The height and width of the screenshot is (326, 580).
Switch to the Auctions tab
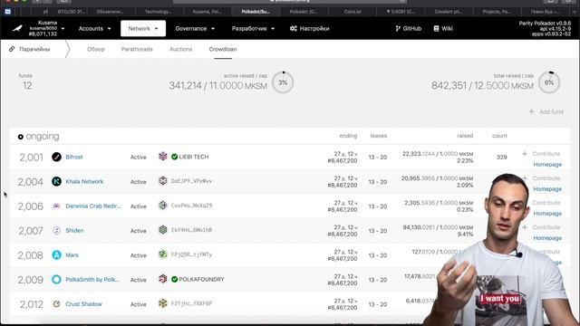pos(181,49)
